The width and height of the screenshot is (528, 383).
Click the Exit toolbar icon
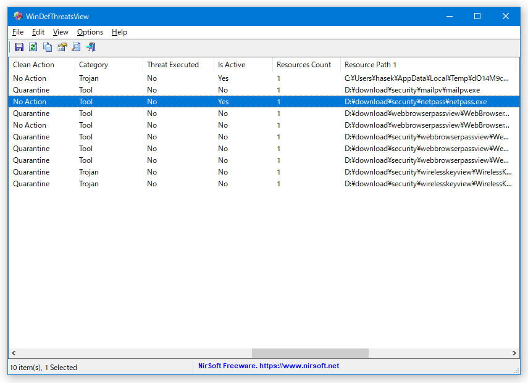(x=91, y=47)
